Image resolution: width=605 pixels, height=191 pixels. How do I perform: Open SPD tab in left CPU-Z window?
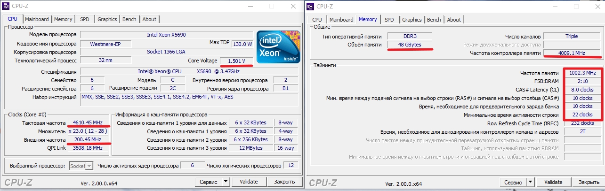[x=84, y=19]
